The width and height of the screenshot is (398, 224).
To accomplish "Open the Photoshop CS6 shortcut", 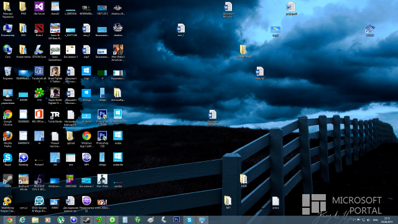I will [x=102, y=136].
